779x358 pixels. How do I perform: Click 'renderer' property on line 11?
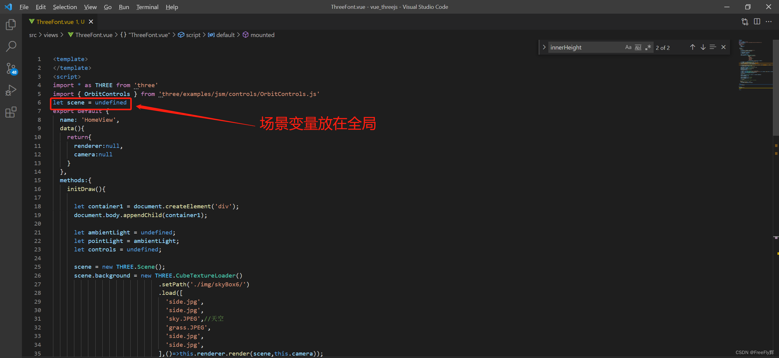88,146
